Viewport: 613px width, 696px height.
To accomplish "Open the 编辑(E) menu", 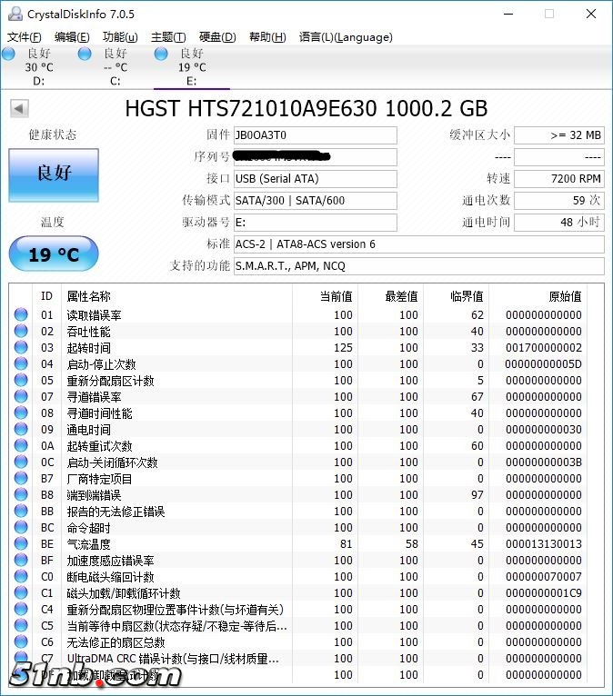I will (72, 37).
